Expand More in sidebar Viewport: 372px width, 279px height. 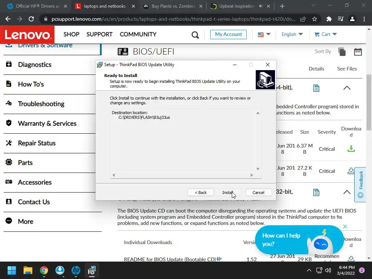click(25, 222)
